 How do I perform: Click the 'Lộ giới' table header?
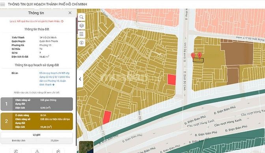37,135
